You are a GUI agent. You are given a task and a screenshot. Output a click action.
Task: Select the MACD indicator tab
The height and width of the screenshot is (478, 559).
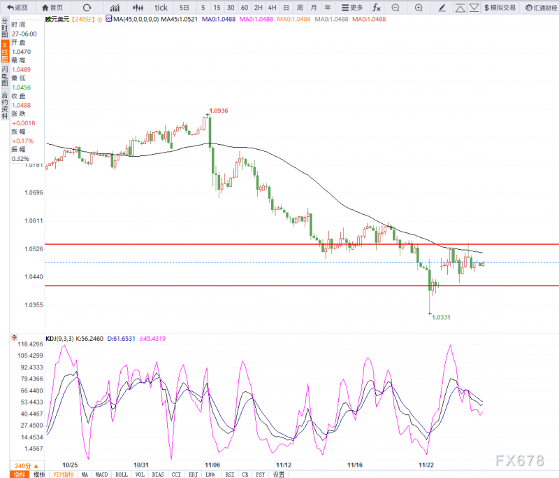click(x=101, y=475)
